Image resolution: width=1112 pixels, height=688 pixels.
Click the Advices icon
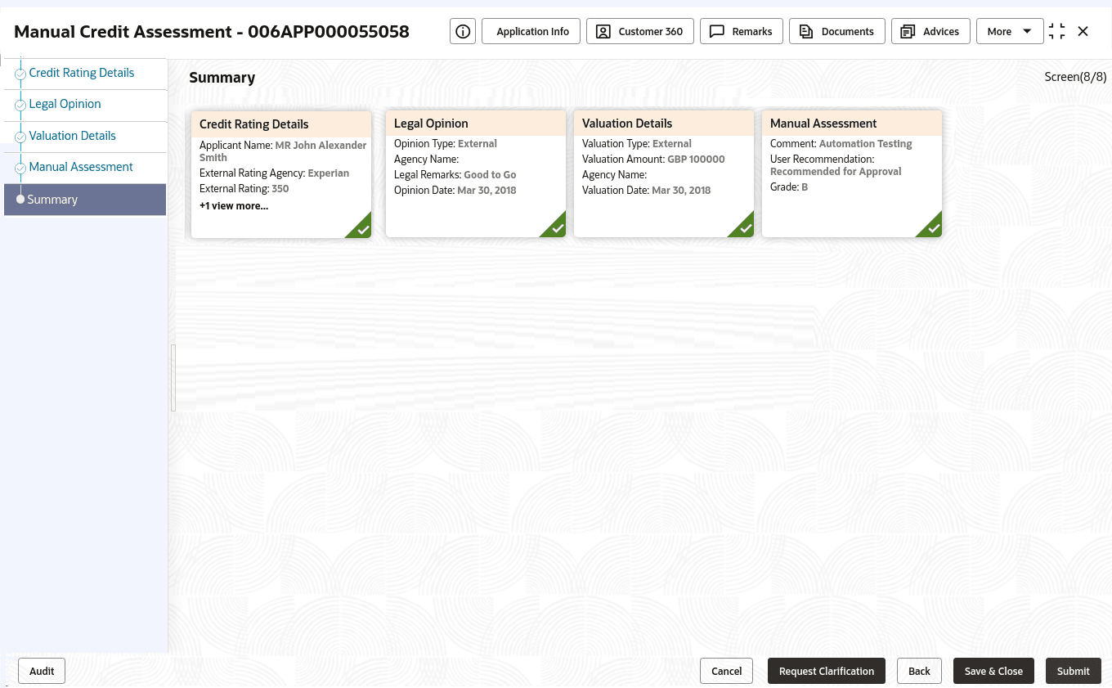pos(907,31)
